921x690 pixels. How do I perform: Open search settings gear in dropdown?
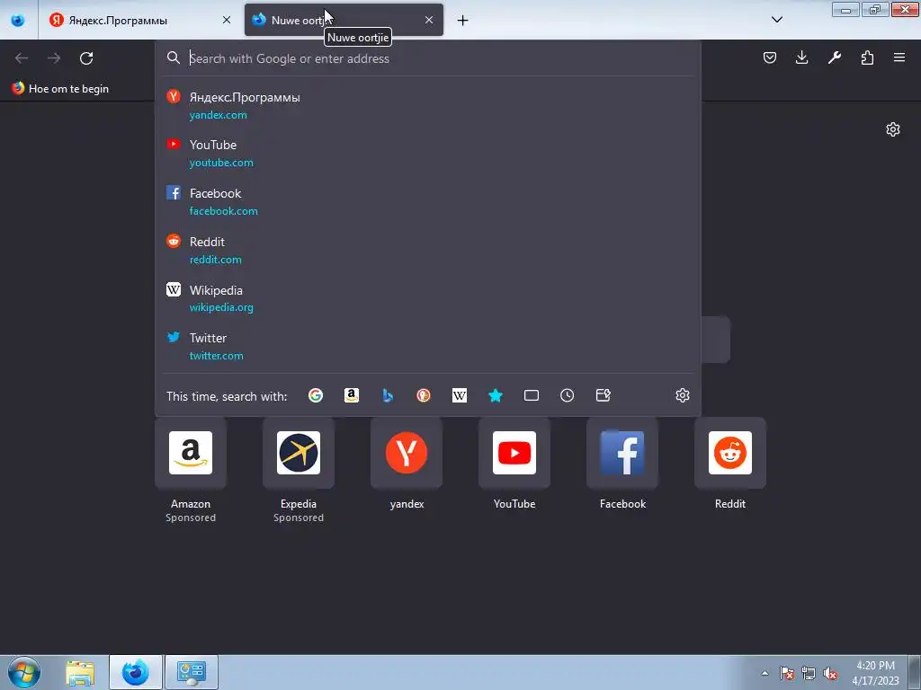coord(682,395)
